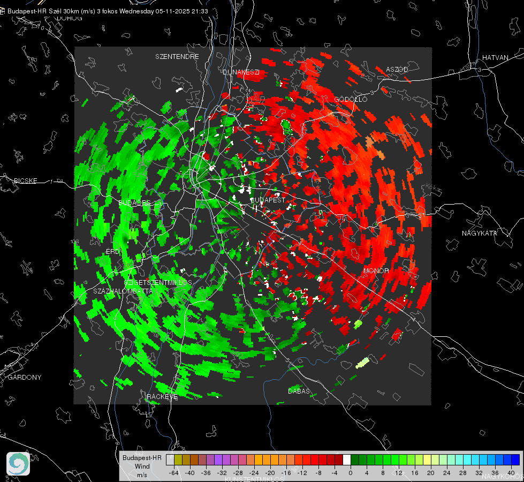
Task: Click the MONOR city label
Action: [x=376, y=271]
